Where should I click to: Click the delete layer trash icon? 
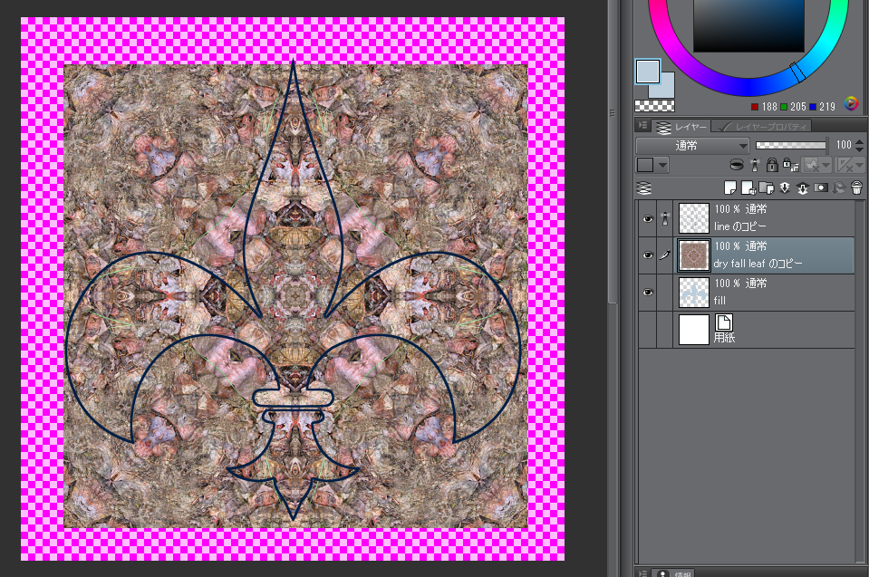[x=855, y=188]
